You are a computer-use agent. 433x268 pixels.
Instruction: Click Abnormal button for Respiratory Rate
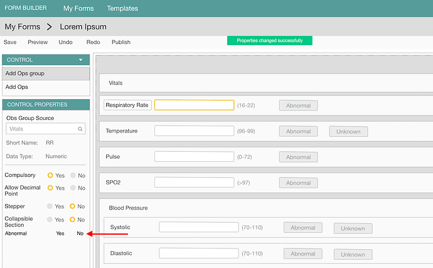(299, 105)
